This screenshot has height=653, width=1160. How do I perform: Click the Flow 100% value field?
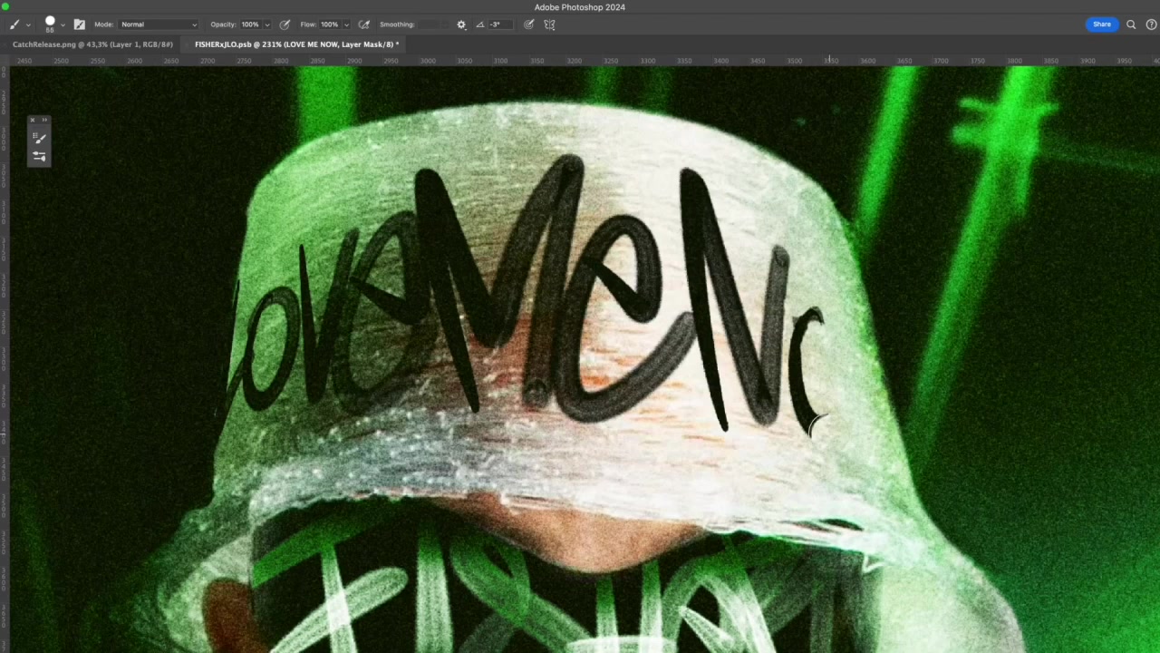(330, 24)
